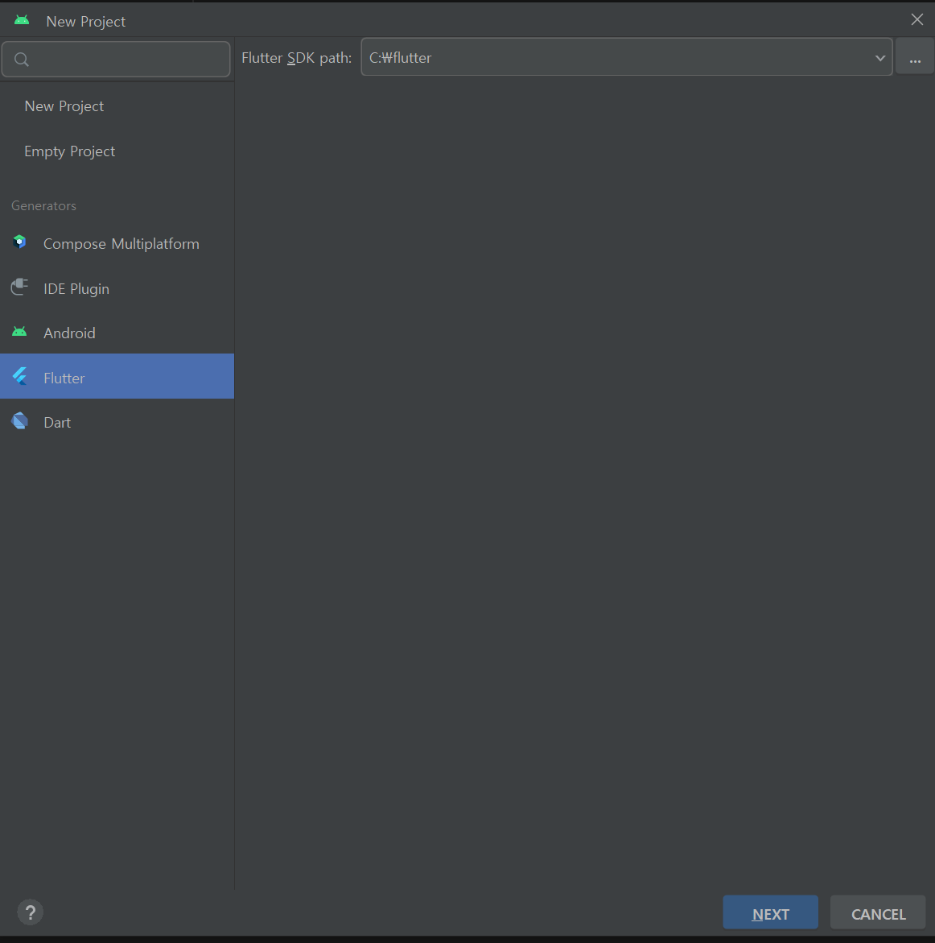Click the Compose Multiplatform generator icon
This screenshot has width=935, height=943.
coord(19,242)
